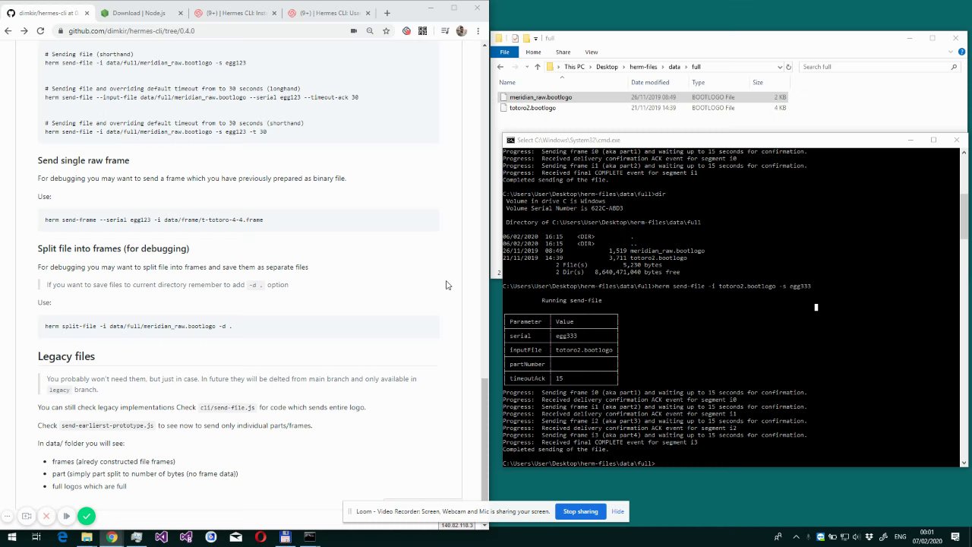Screen dimensions: 972x547
Task: Bookmark this page with the star icon
Action: (x=387, y=30)
